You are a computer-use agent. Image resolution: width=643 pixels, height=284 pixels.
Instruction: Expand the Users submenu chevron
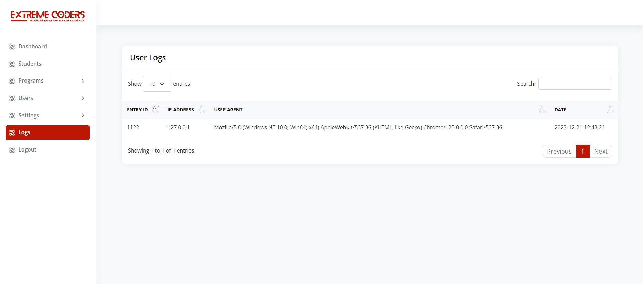tap(83, 98)
